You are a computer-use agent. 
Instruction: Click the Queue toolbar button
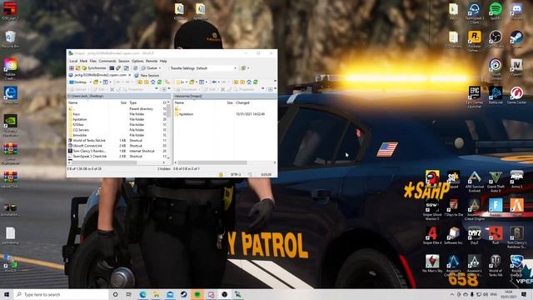(149, 68)
